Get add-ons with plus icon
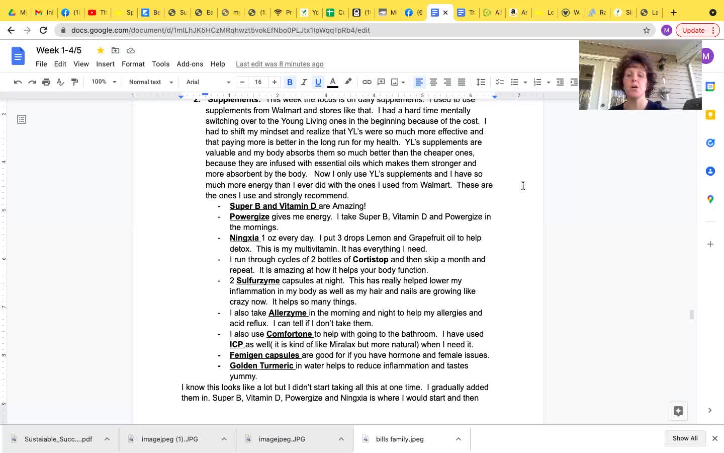This screenshot has height=453, width=724. pos(710,244)
